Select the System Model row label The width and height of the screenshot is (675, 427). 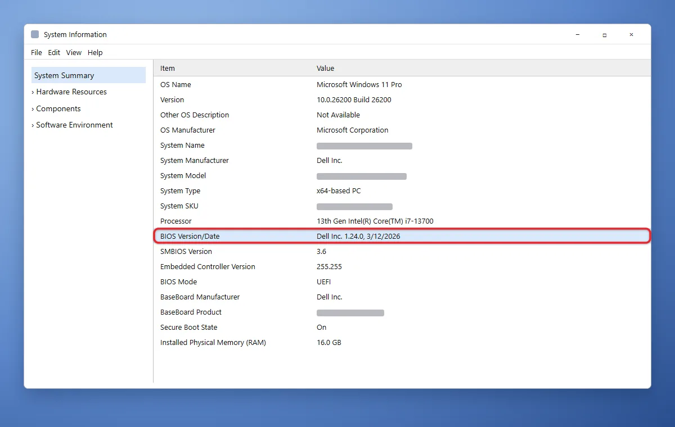(x=183, y=175)
